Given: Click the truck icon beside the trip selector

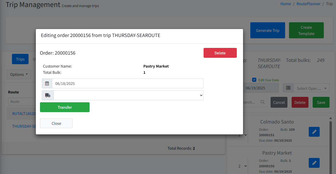Looking at the screenshot, I should (x=48, y=95).
